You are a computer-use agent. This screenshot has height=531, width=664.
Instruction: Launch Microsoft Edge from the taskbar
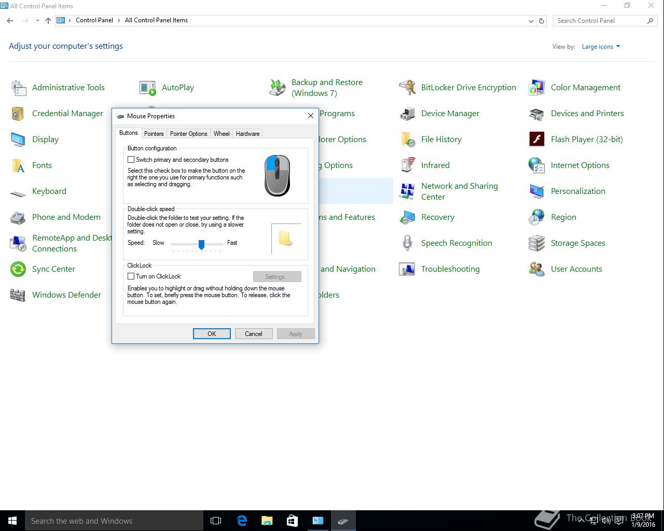(x=242, y=521)
